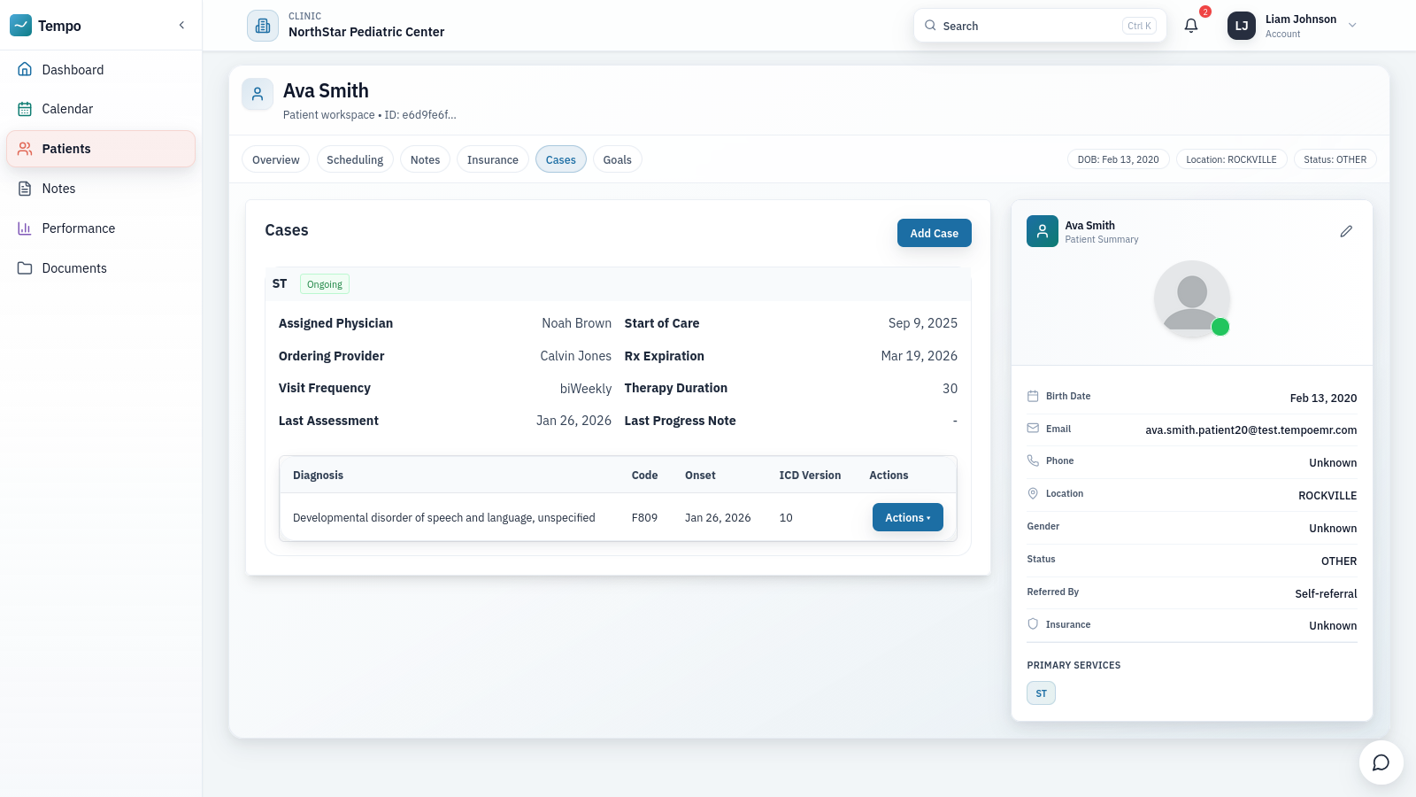Click the Location: ROCKVILLE chip
The width and height of the screenshot is (1416, 797).
[x=1231, y=159]
